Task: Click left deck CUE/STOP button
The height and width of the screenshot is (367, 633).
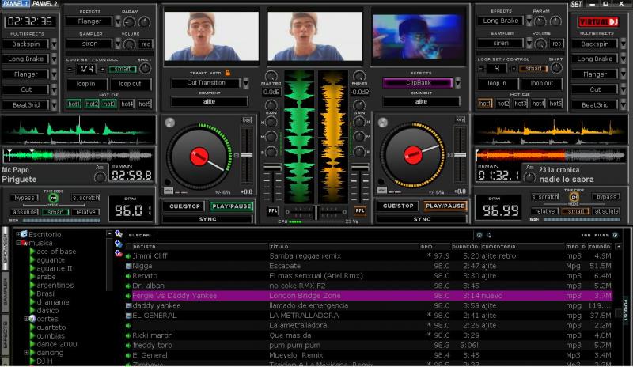Action: (x=184, y=206)
